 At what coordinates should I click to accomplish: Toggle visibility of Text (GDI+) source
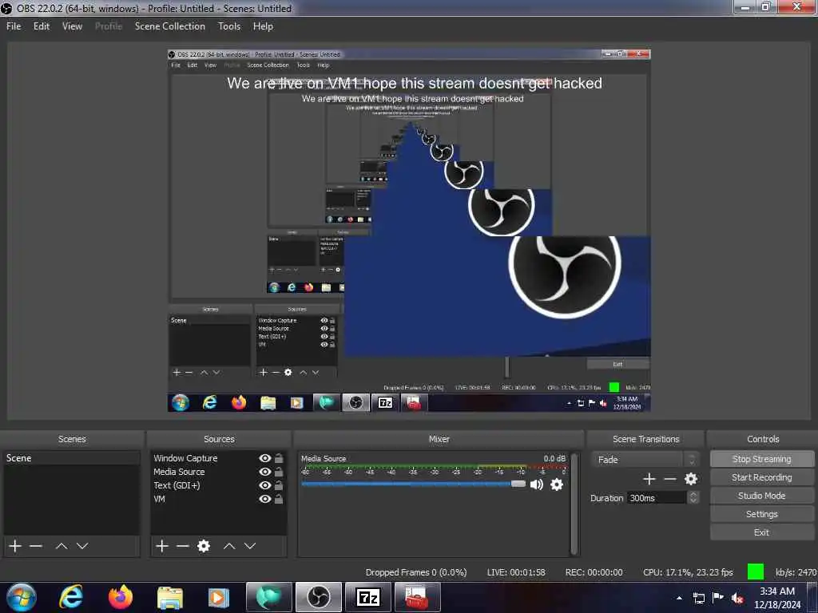265,485
